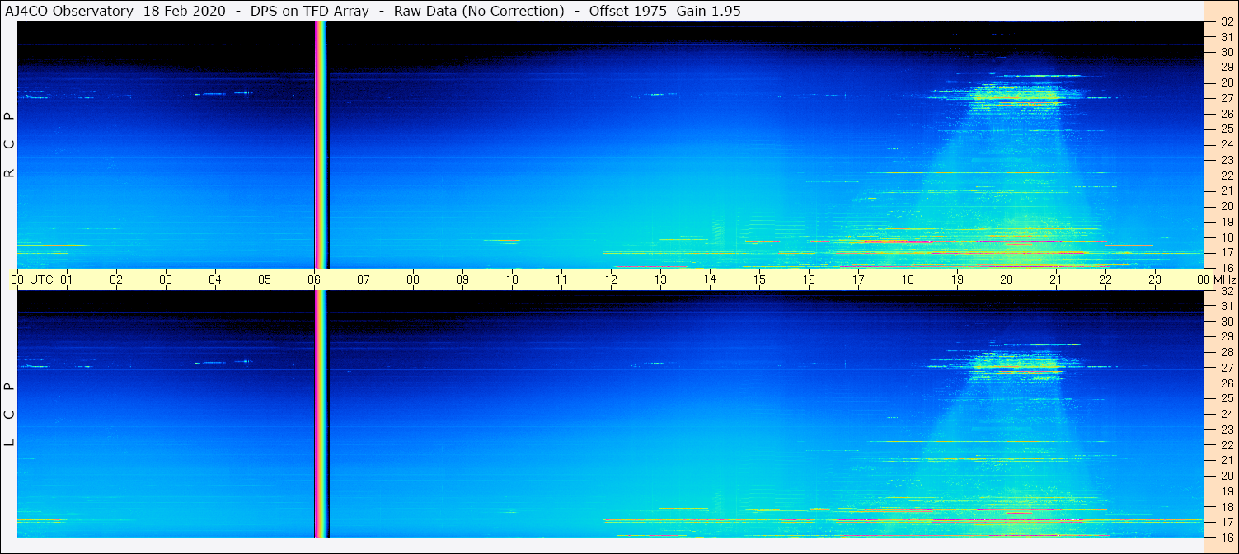Click the 31 MHz tick of LCP panel
Screen dimensions: 1239x554
[1227, 306]
